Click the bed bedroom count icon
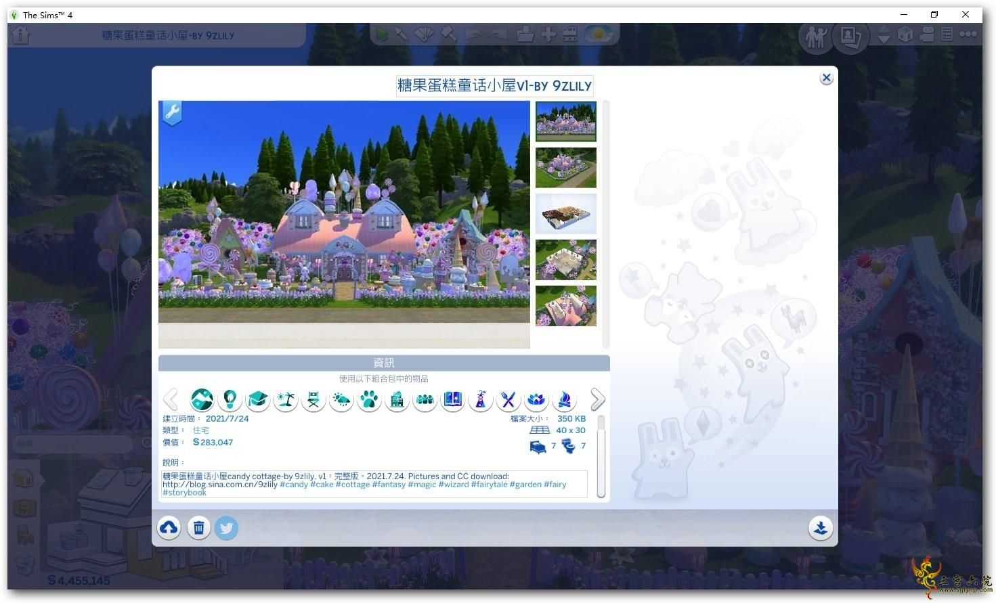Screen dimensions: 996x603 pyautogui.click(x=538, y=447)
